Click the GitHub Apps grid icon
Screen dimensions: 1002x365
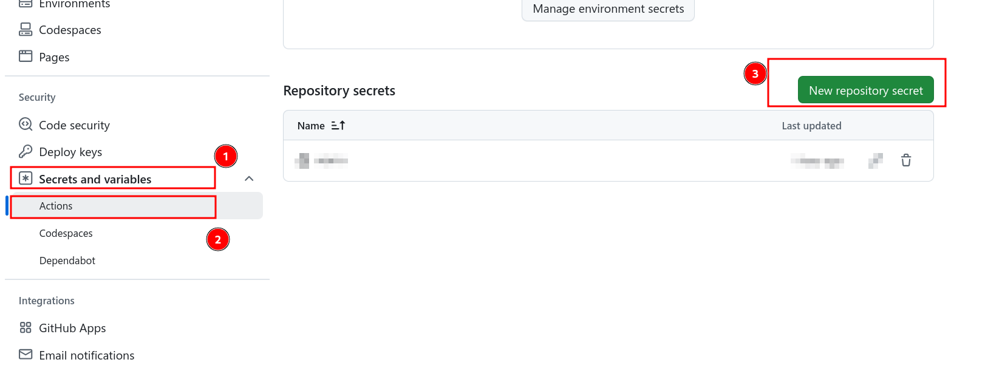[26, 328]
